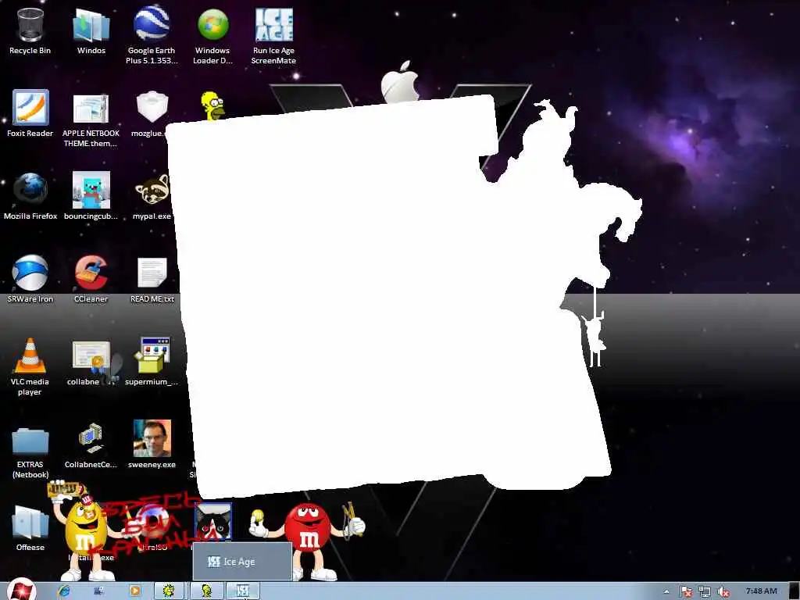Click the window switcher taskbar icon
Image resolution: width=800 pixels, height=600 pixels.
click(99, 591)
